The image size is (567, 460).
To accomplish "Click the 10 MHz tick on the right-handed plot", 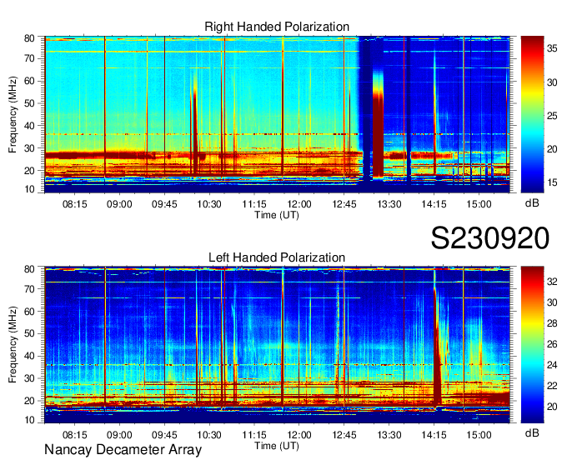I will click(x=29, y=189).
